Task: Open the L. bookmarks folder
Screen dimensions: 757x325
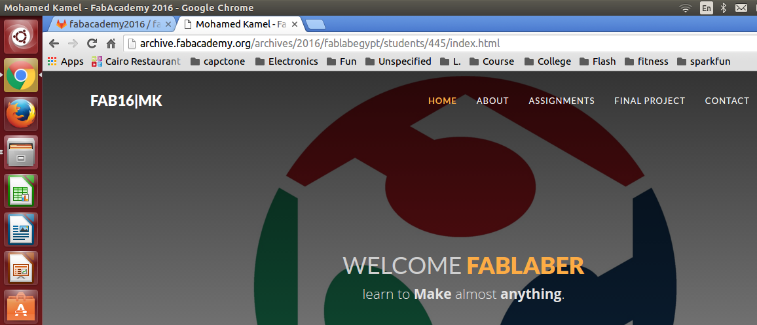Action: [451, 61]
